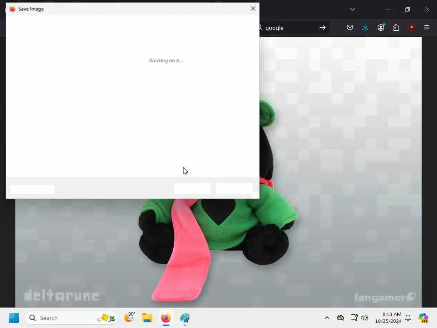Screen dimensions: 437x328
Task: Show hidden system tray icons
Action: coord(327,318)
